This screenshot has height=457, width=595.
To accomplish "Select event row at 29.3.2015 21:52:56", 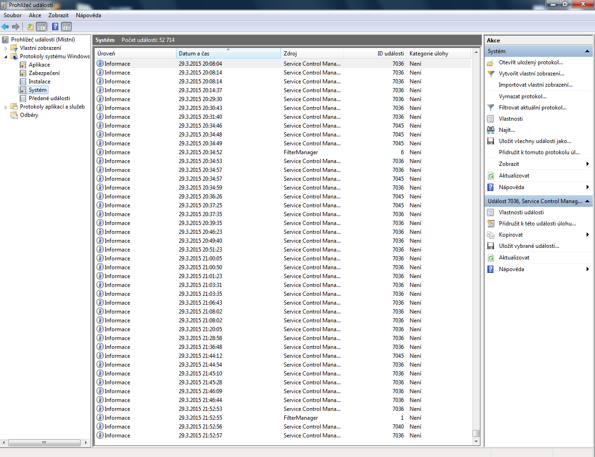I will [x=283, y=427].
